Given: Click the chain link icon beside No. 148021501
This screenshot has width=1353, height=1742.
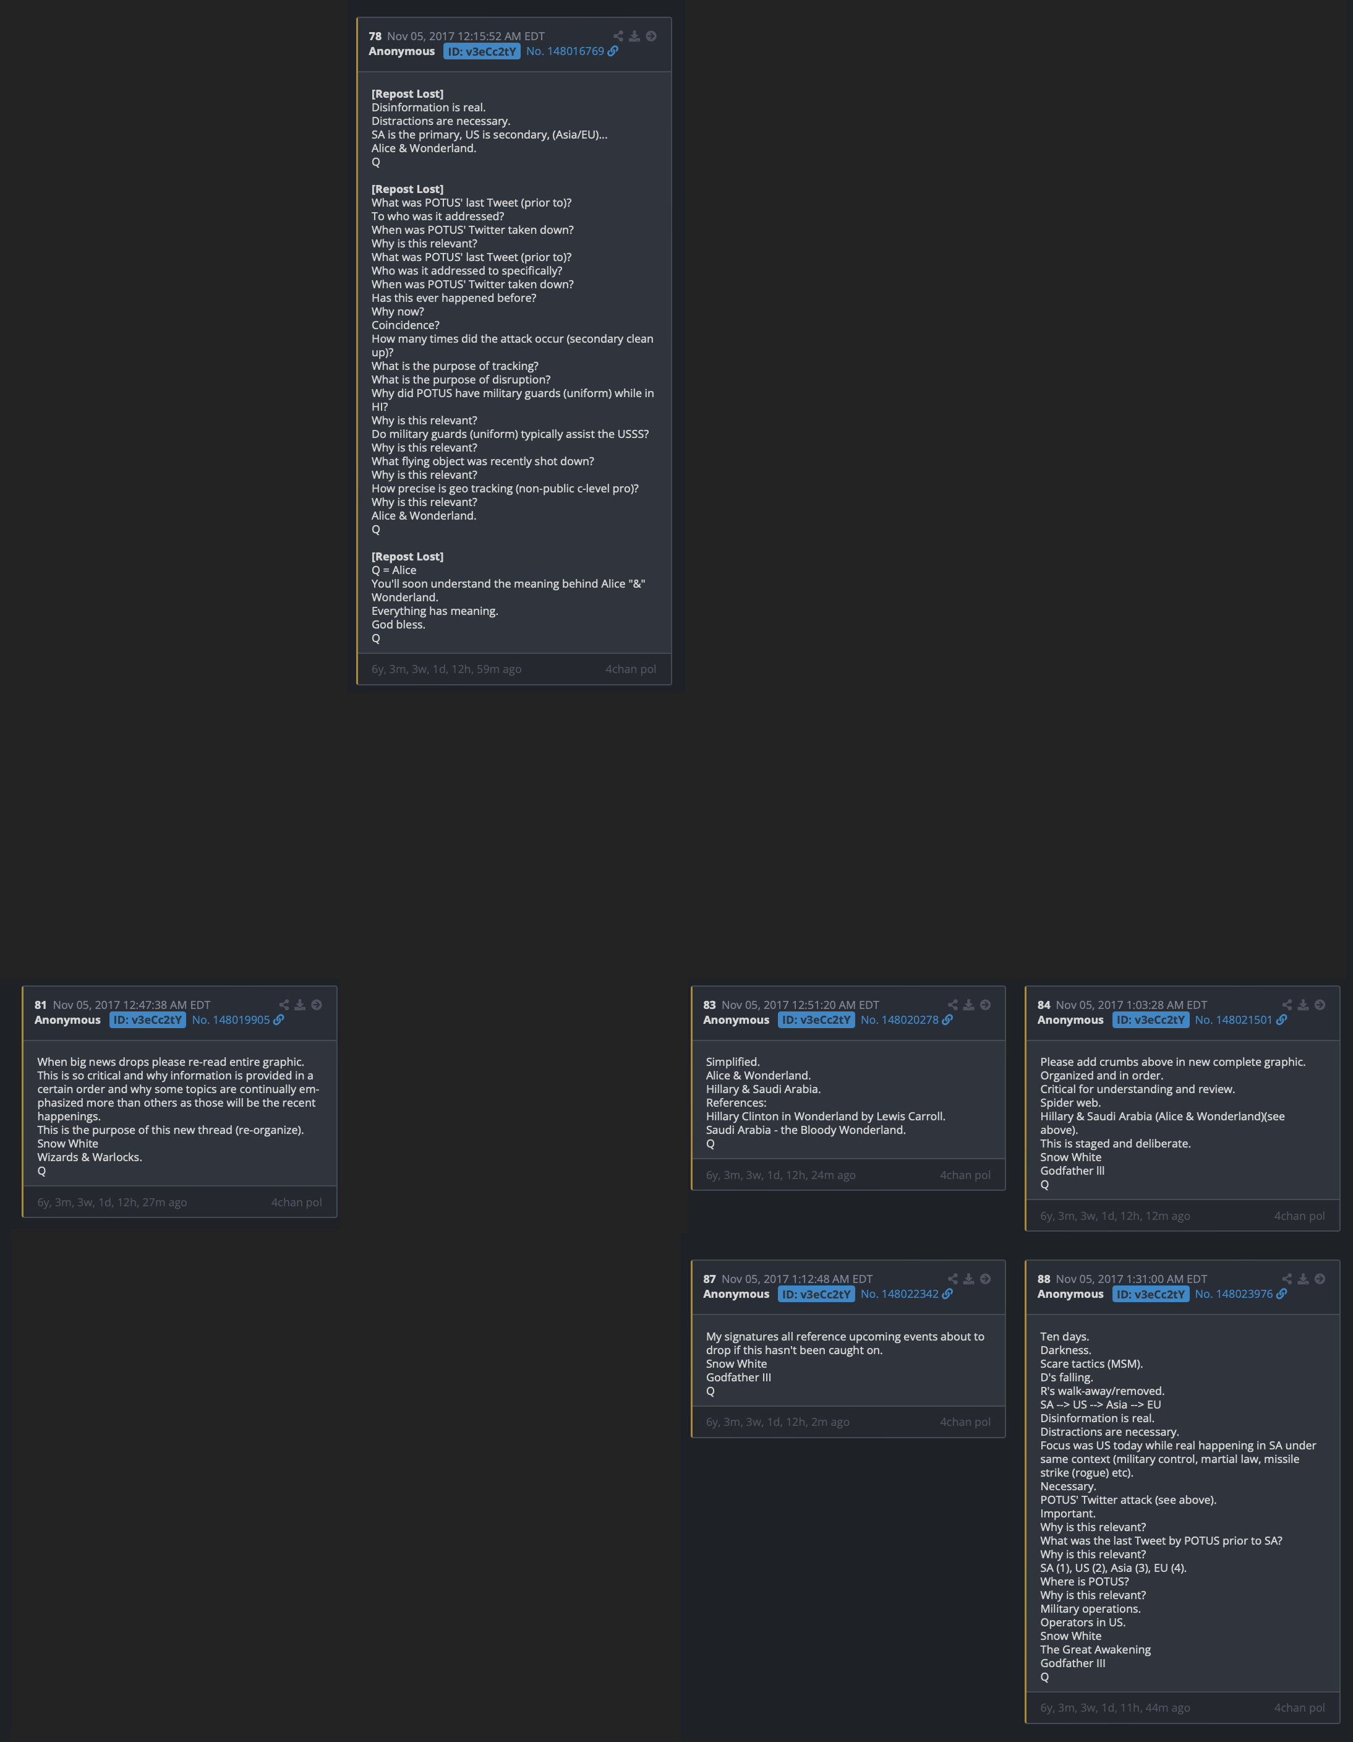Looking at the screenshot, I should (1282, 1020).
